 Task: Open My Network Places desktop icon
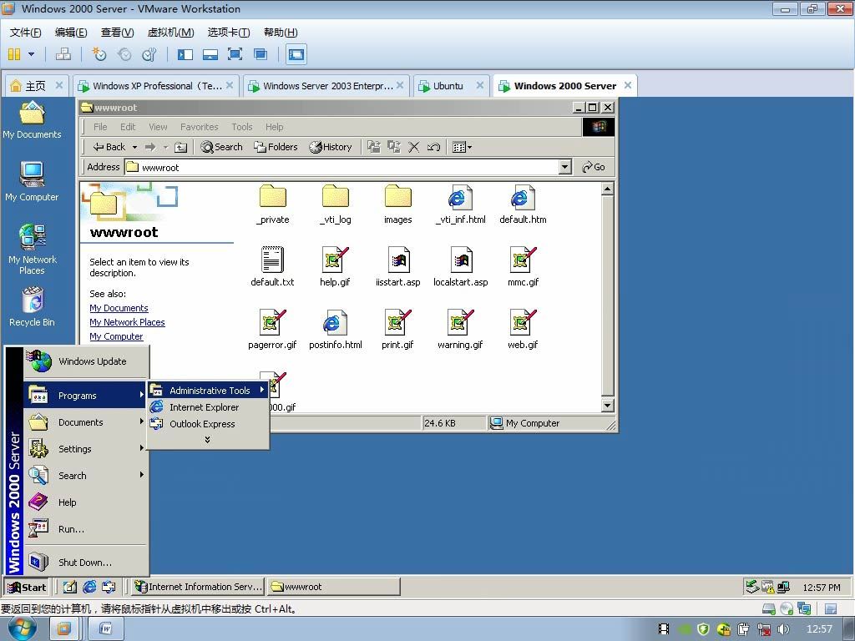[x=33, y=249]
